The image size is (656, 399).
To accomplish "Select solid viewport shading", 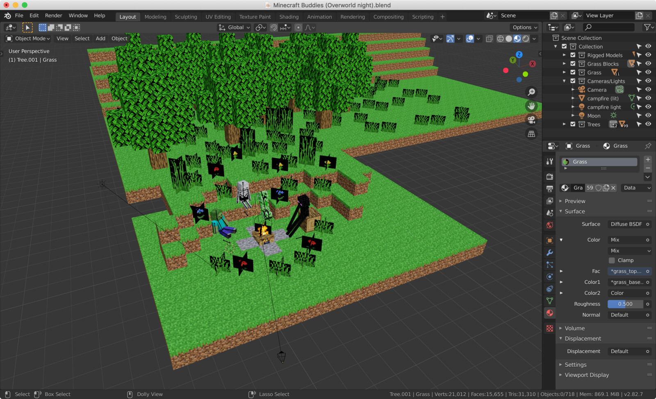I will point(509,39).
